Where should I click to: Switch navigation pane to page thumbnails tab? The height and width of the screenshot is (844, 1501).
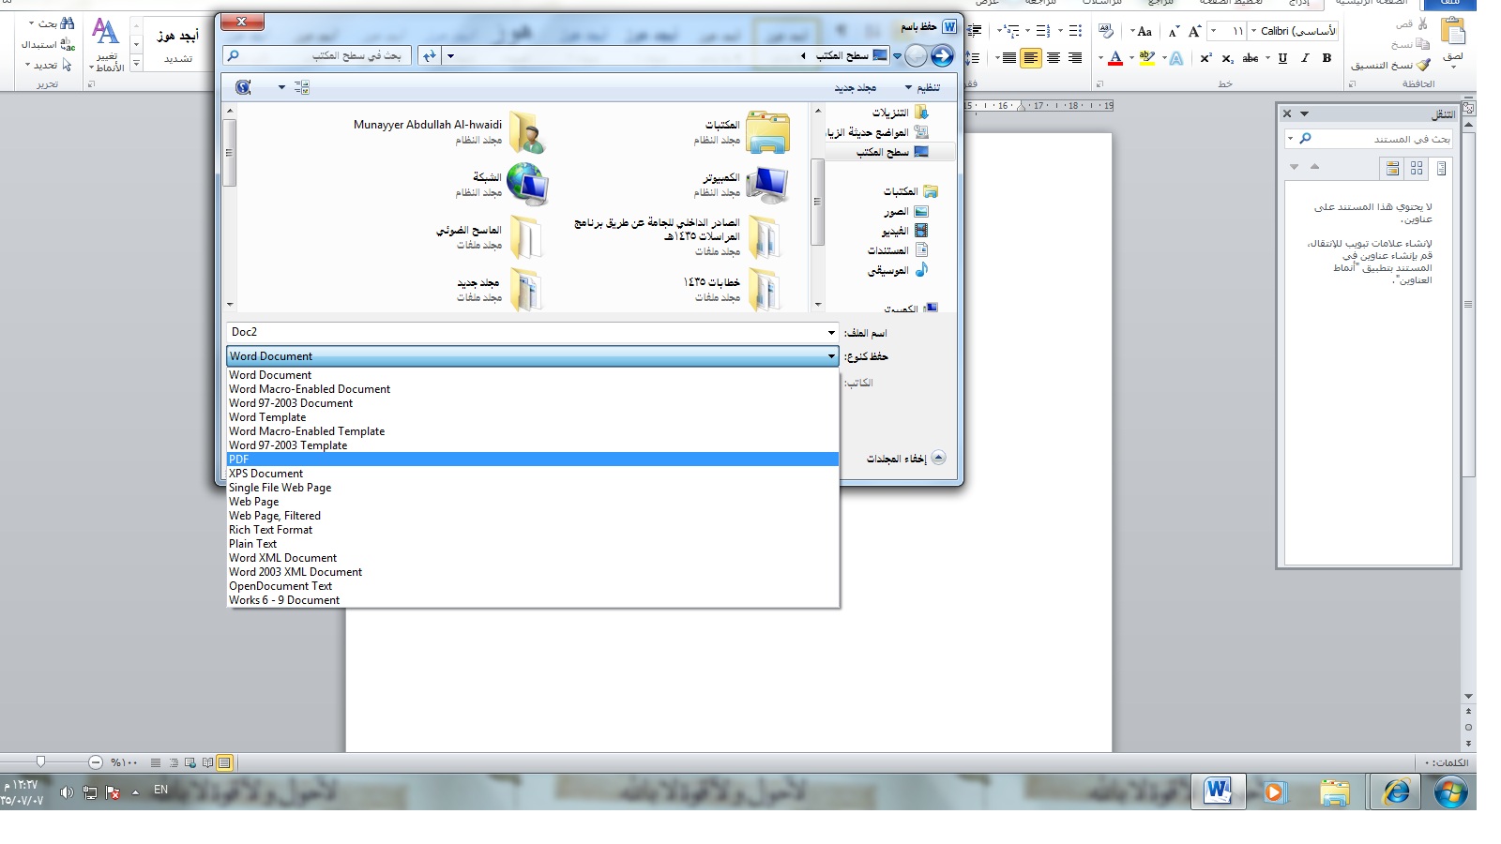click(x=1417, y=169)
